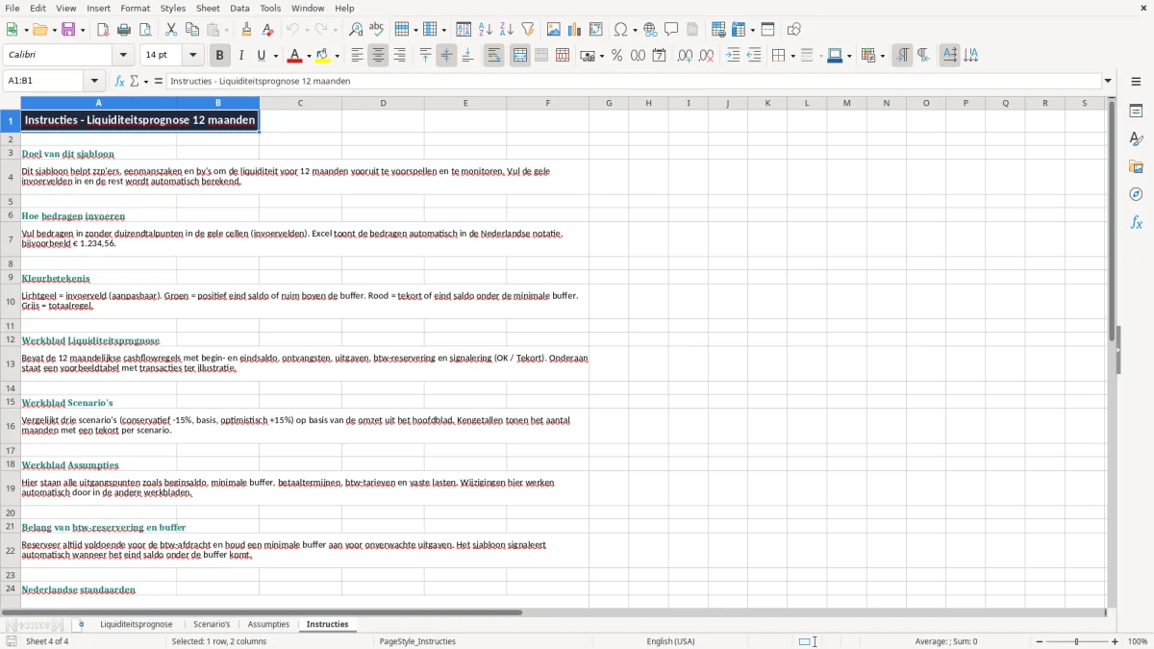Viewport: 1154px width, 649px height.
Task: Switch to Assumpties sheet tab
Action: [x=268, y=624]
